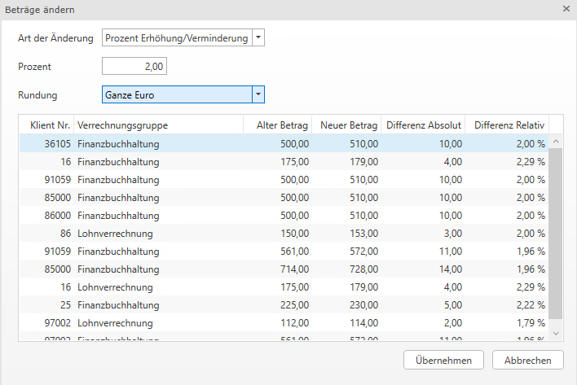Click the Prozent input field
The height and width of the screenshot is (385, 577).
(x=134, y=66)
